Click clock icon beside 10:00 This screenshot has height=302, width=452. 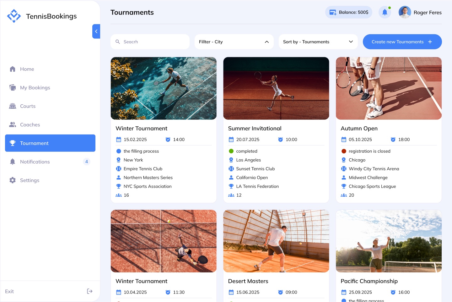click(281, 140)
